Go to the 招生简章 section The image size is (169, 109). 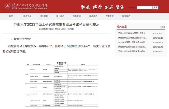44,16
